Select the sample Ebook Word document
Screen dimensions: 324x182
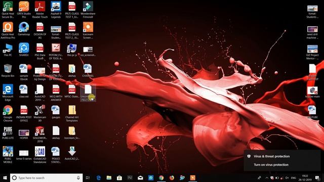pyautogui.click(x=24, y=72)
